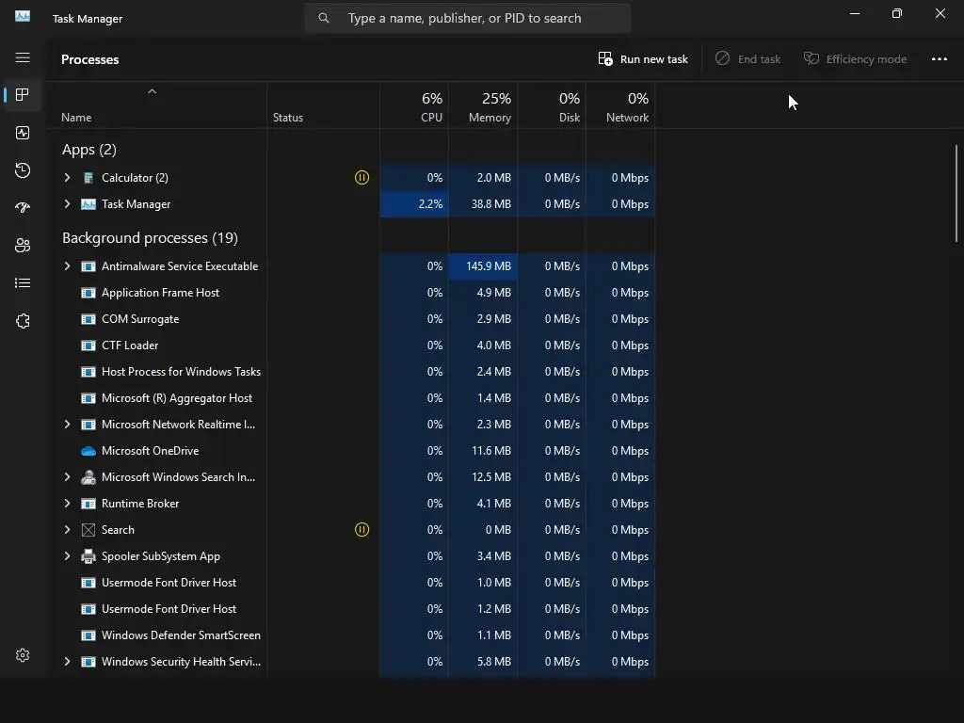This screenshot has height=723, width=964.
Task: Expand the Runtime Broker row
Action: click(x=67, y=504)
